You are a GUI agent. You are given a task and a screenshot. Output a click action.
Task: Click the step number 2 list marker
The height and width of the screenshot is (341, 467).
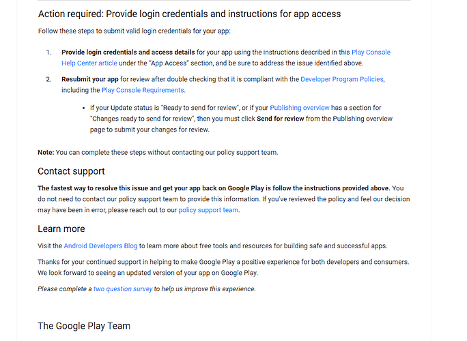point(48,80)
